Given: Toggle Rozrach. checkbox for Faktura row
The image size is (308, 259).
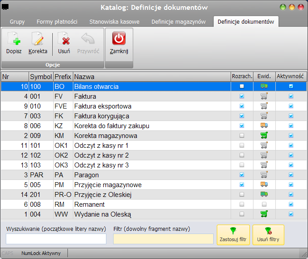Looking at the screenshot, I should (x=242, y=96).
